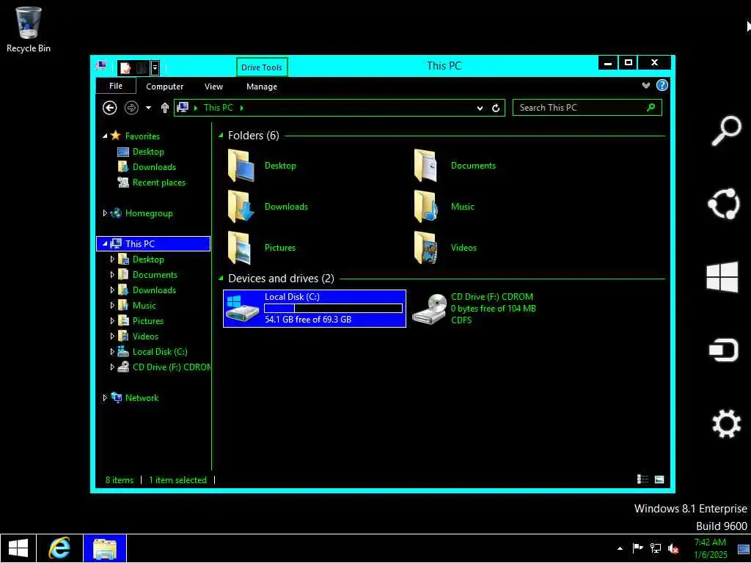Collapse the Favorites tree group
The image size is (751, 563).
pos(105,136)
